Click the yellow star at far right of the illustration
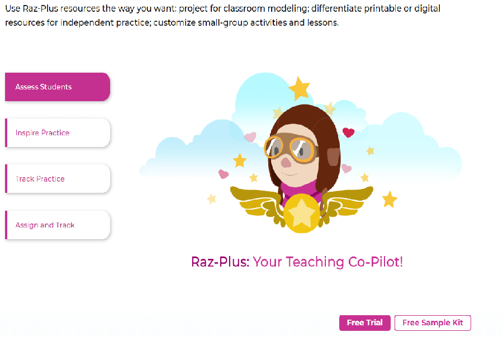503x337 pixels. 389,199
